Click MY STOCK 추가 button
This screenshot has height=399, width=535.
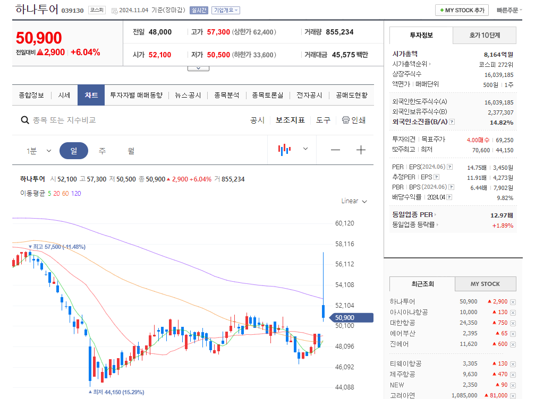point(462,10)
